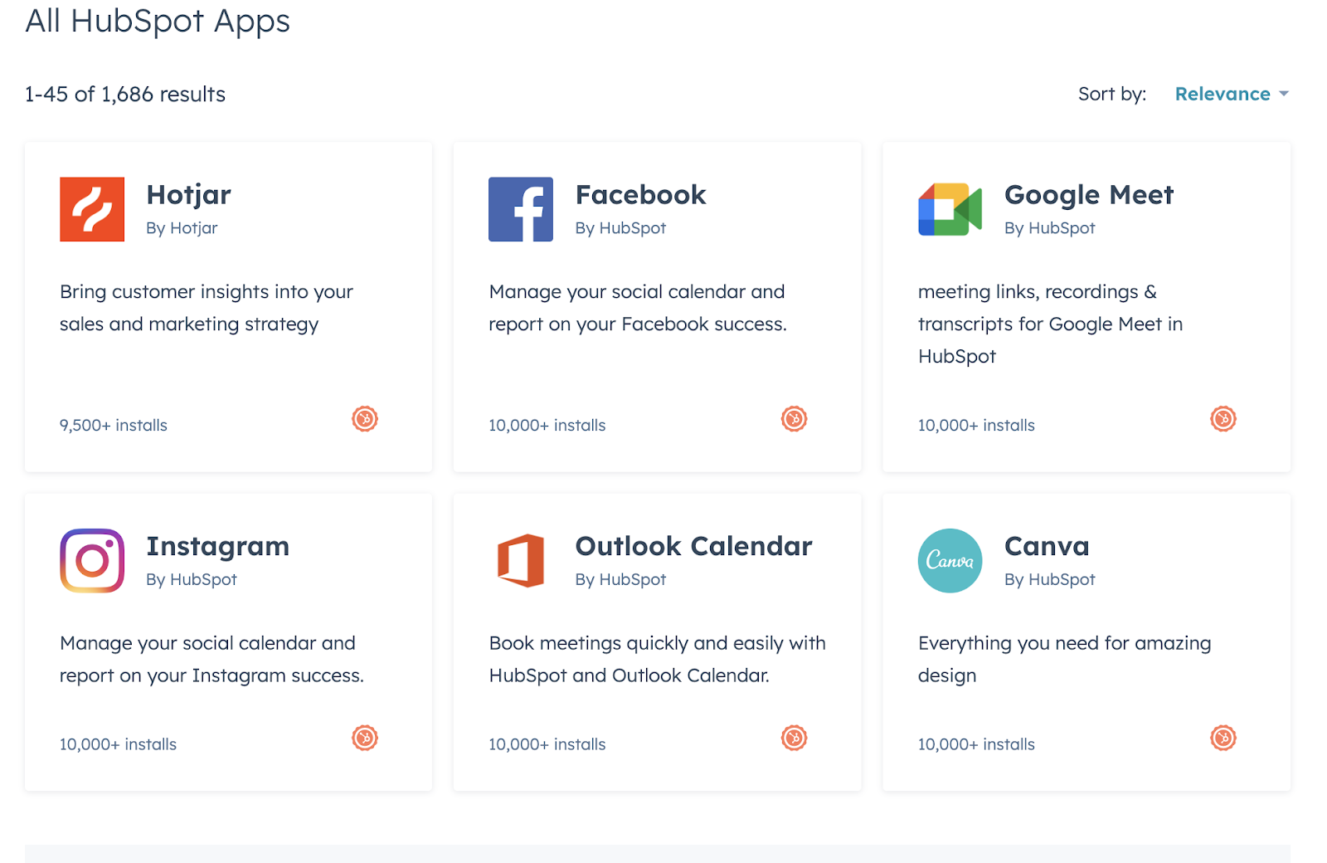
Task: Click the caret arrow next to Relevance
Action: (x=1284, y=94)
